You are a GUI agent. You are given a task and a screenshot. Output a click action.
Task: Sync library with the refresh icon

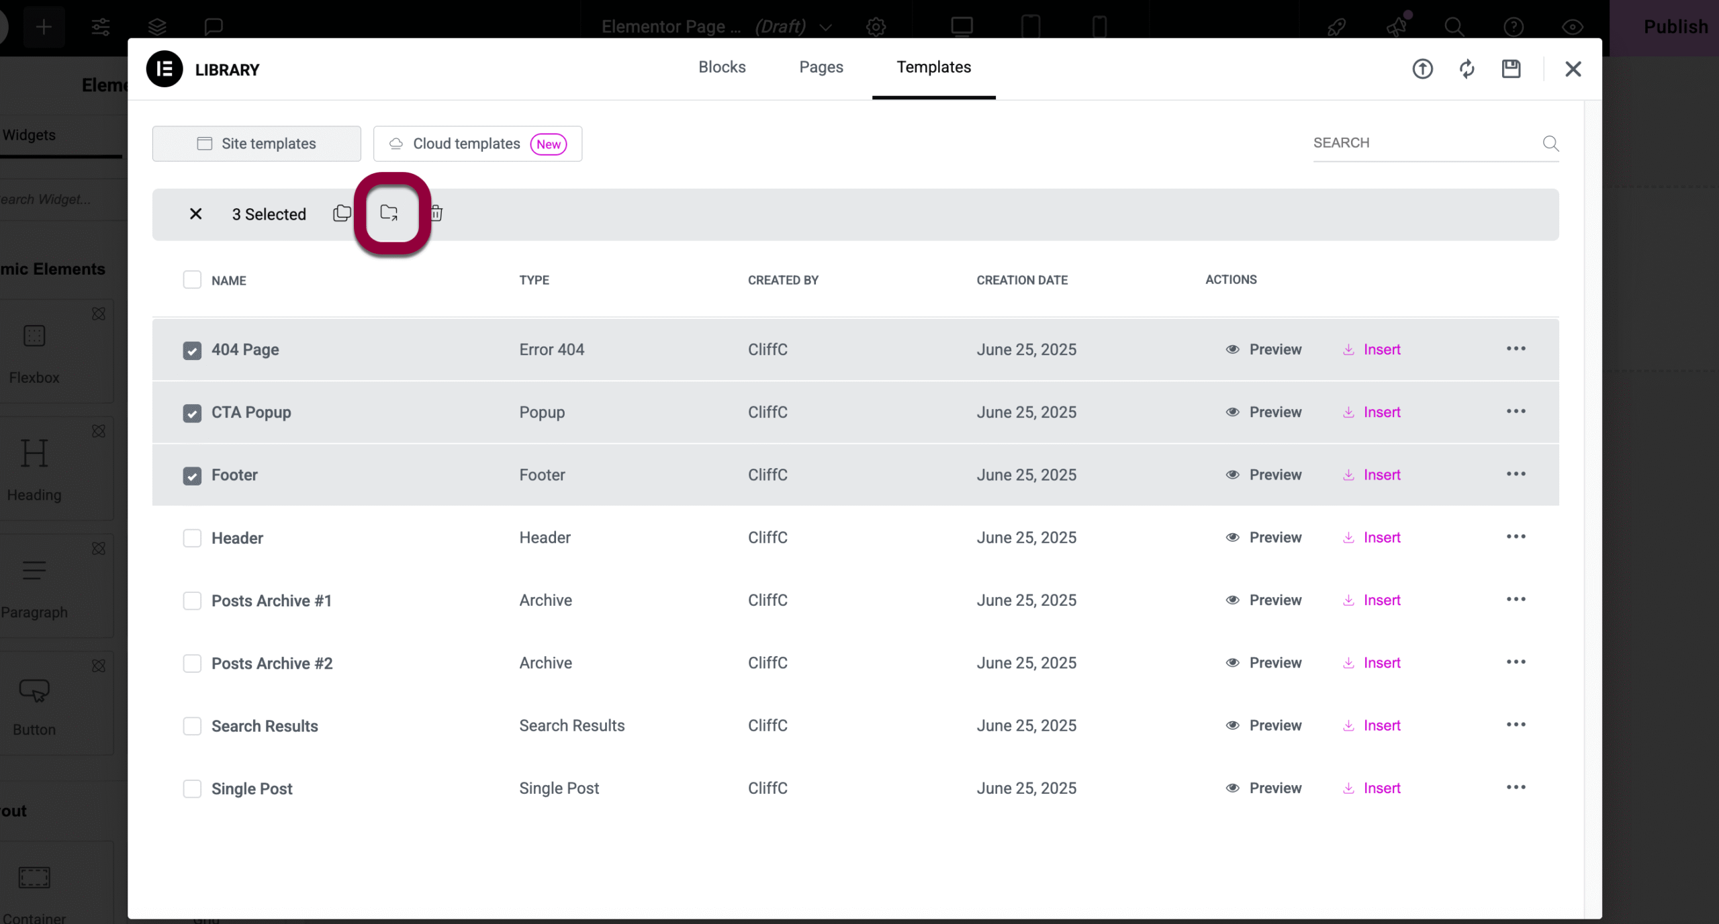[1467, 69]
